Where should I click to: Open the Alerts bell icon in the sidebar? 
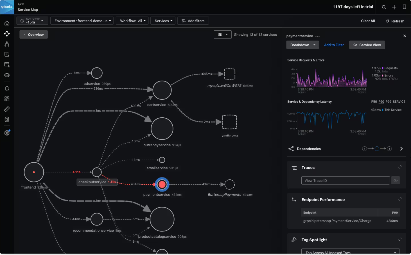pos(7,88)
